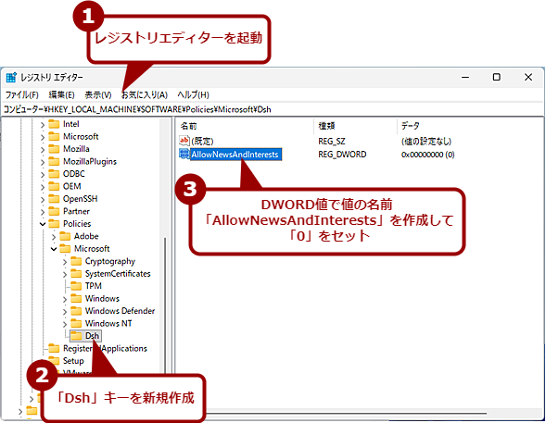Select the MozillaPlugins folder icon
Image resolution: width=546 pixels, height=423 pixels.
click(x=54, y=162)
